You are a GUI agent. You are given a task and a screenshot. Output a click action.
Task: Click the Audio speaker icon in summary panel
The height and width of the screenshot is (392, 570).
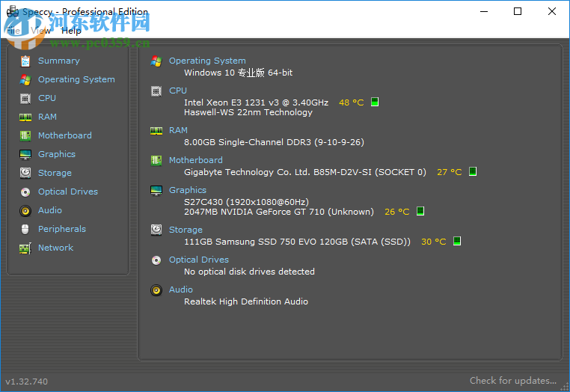(x=156, y=290)
